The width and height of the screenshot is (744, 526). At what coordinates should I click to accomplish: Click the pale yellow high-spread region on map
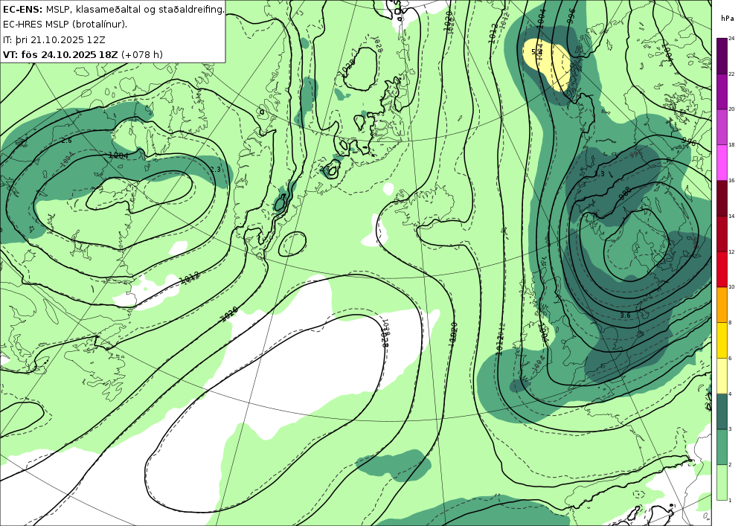coord(548,62)
